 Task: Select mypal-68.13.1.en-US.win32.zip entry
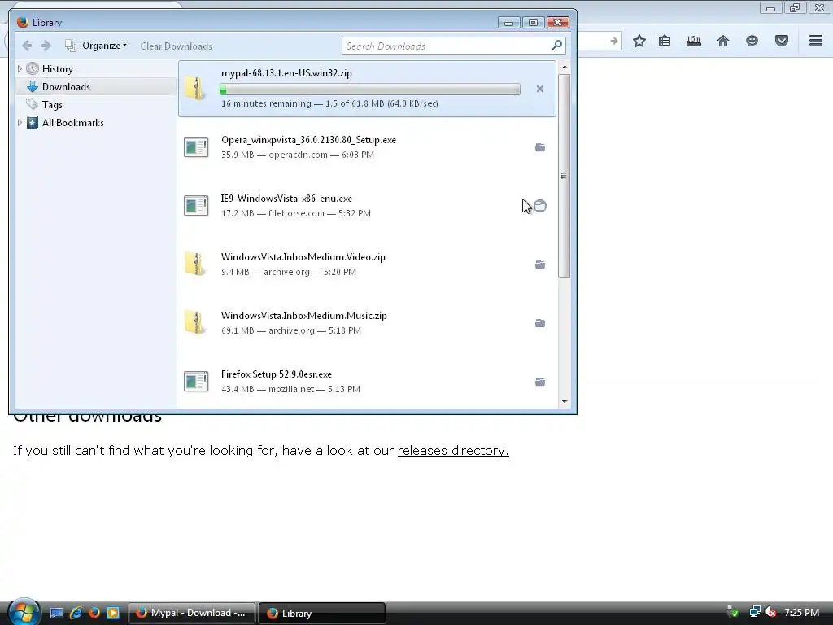click(367, 88)
